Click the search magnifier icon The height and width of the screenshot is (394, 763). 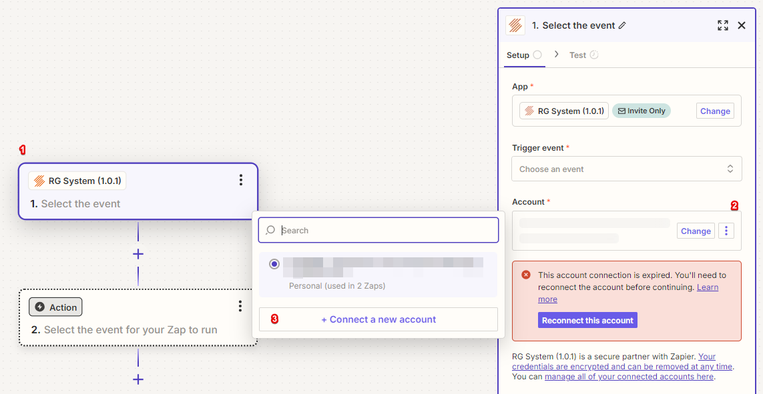(x=270, y=230)
